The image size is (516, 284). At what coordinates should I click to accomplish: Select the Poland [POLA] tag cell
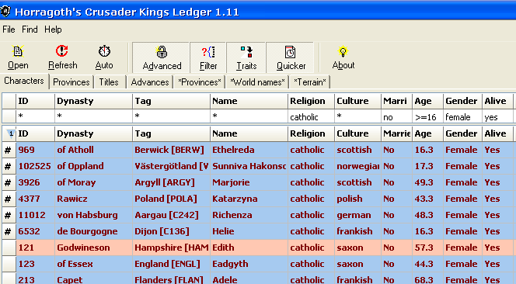click(x=171, y=199)
